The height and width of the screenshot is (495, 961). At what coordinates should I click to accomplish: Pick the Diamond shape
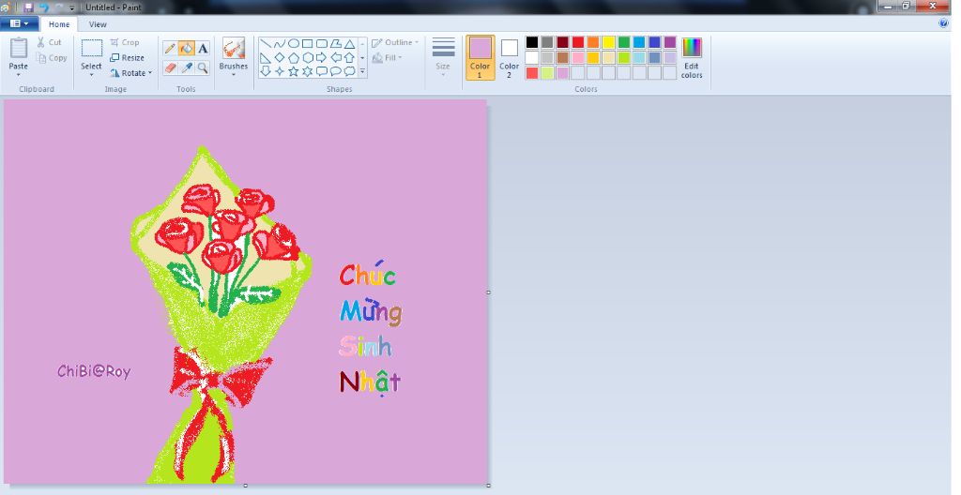pos(280,57)
